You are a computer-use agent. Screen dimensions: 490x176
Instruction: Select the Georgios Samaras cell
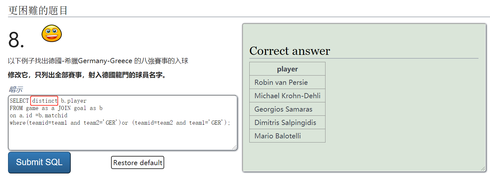tap(287, 109)
